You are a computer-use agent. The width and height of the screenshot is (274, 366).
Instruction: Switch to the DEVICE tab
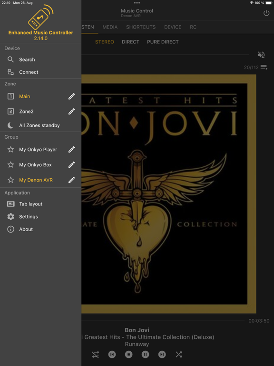(x=173, y=27)
